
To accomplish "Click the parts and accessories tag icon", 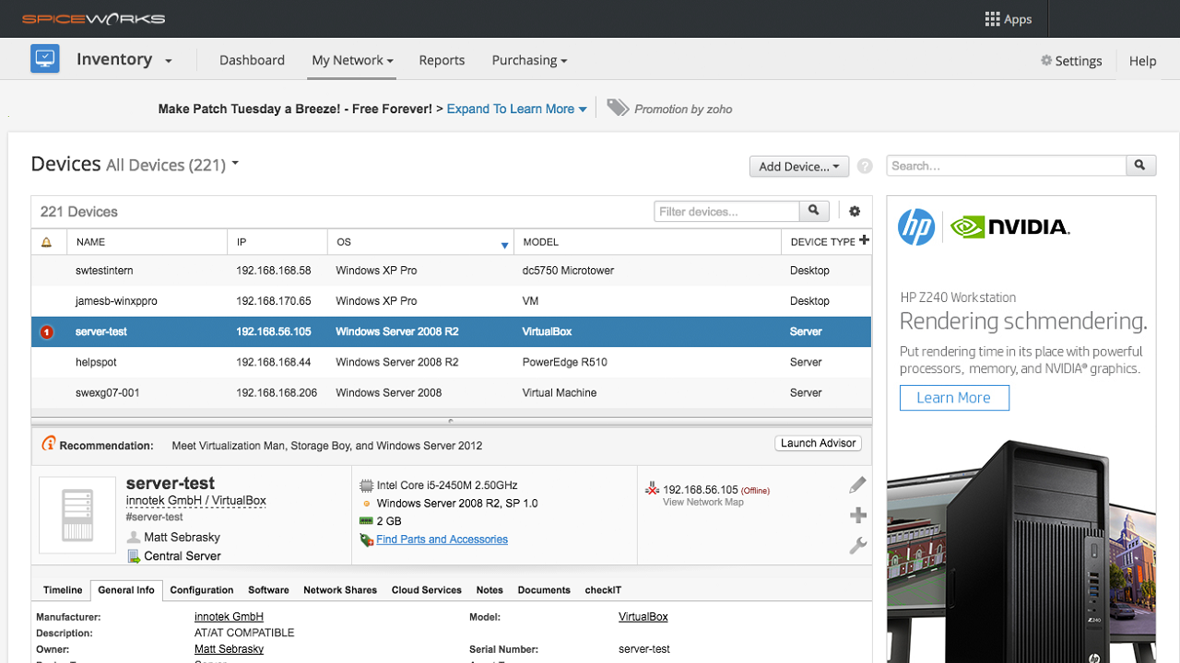I will click(366, 540).
